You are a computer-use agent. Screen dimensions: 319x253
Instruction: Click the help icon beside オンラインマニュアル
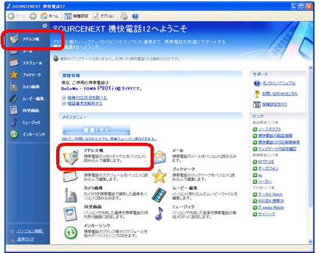(x=257, y=83)
